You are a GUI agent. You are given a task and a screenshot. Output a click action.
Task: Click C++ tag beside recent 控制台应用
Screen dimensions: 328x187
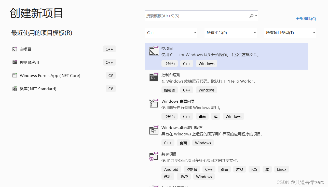[x=109, y=62]
